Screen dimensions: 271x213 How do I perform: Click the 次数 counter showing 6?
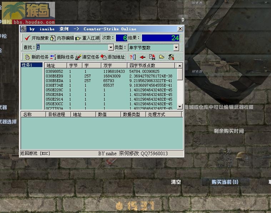tap(121, 38)
